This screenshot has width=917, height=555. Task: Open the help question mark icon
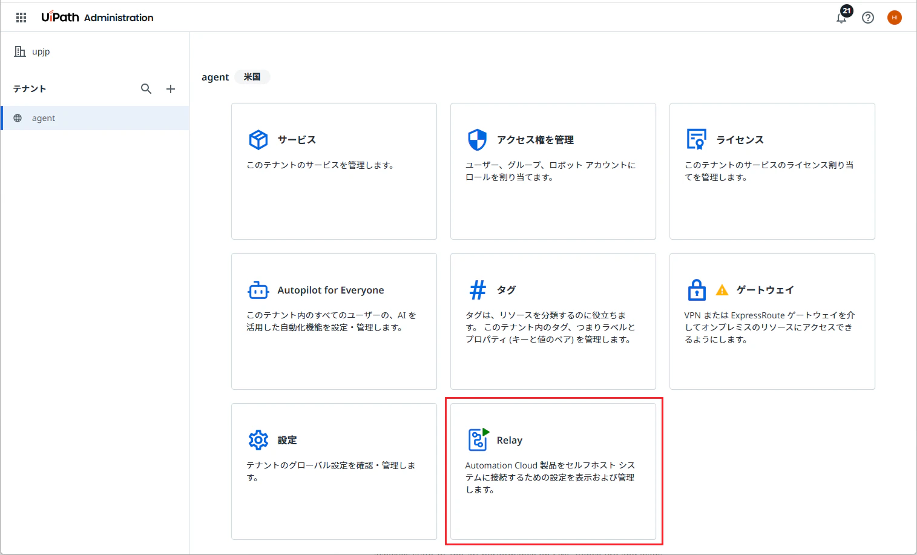click(x=868, y=18)
